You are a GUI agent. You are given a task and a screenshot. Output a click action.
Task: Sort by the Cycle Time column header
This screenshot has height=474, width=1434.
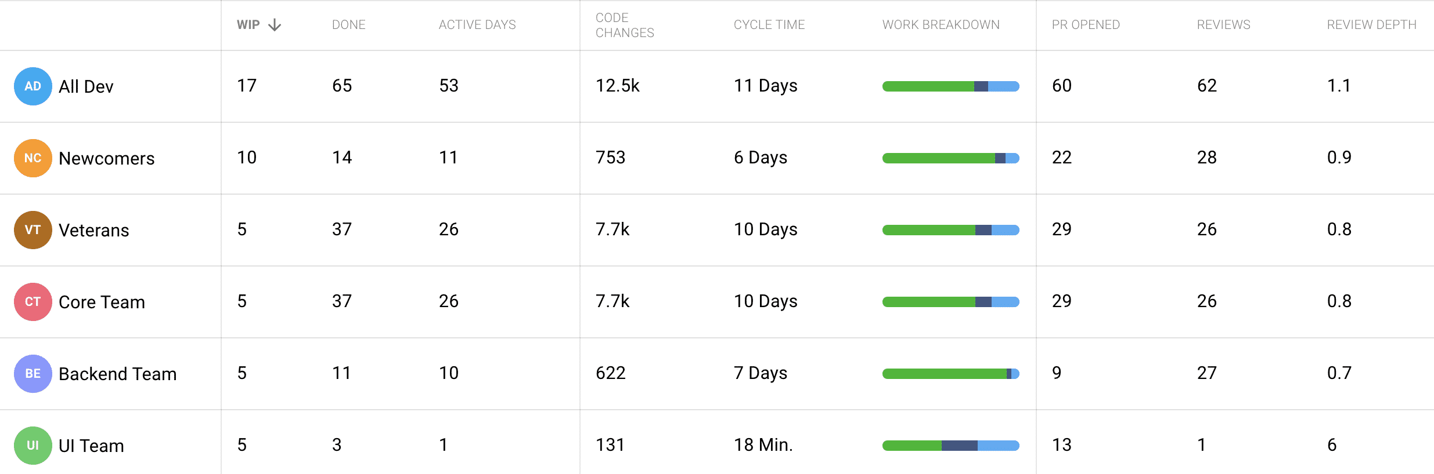pyautogui.click(x=769, y=25)
